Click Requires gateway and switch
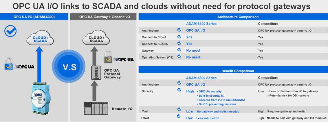328x122 pixels. [287, 111]
